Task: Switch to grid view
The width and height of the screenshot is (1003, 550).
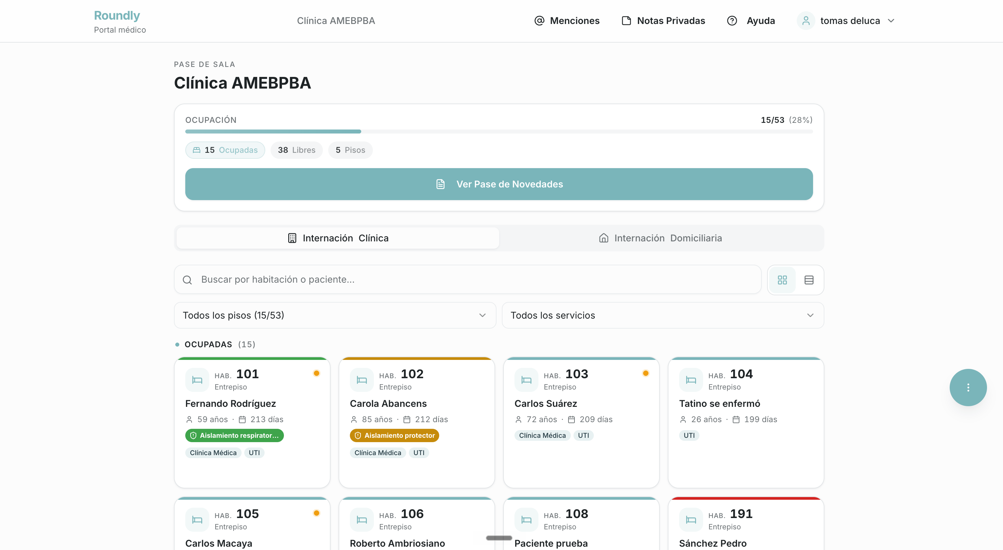Action: tap(782, 280)
